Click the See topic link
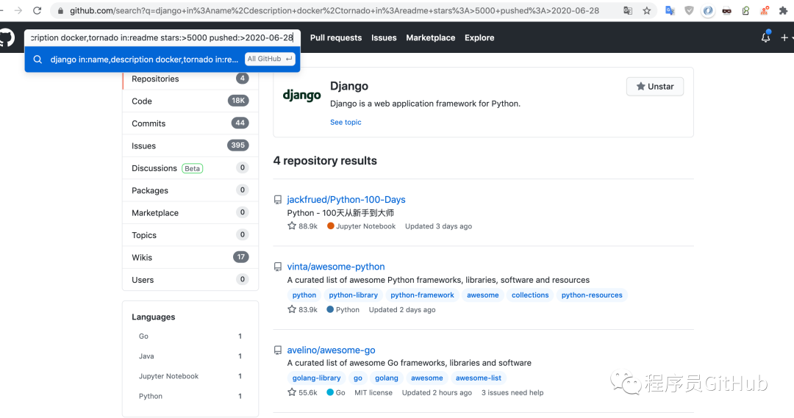 (x=346, y=122)
